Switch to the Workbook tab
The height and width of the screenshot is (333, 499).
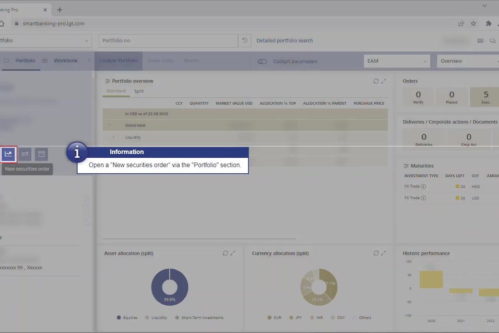65,61
